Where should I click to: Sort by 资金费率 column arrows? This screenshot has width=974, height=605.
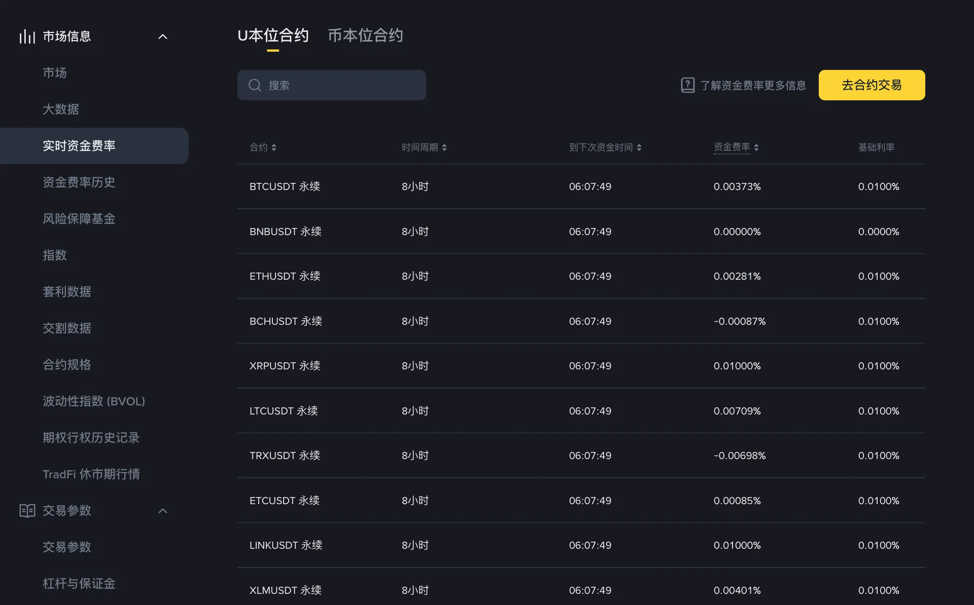(756, 147)
